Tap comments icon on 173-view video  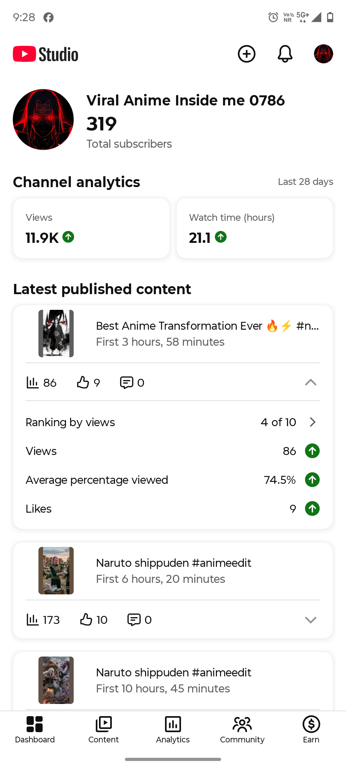134,620
